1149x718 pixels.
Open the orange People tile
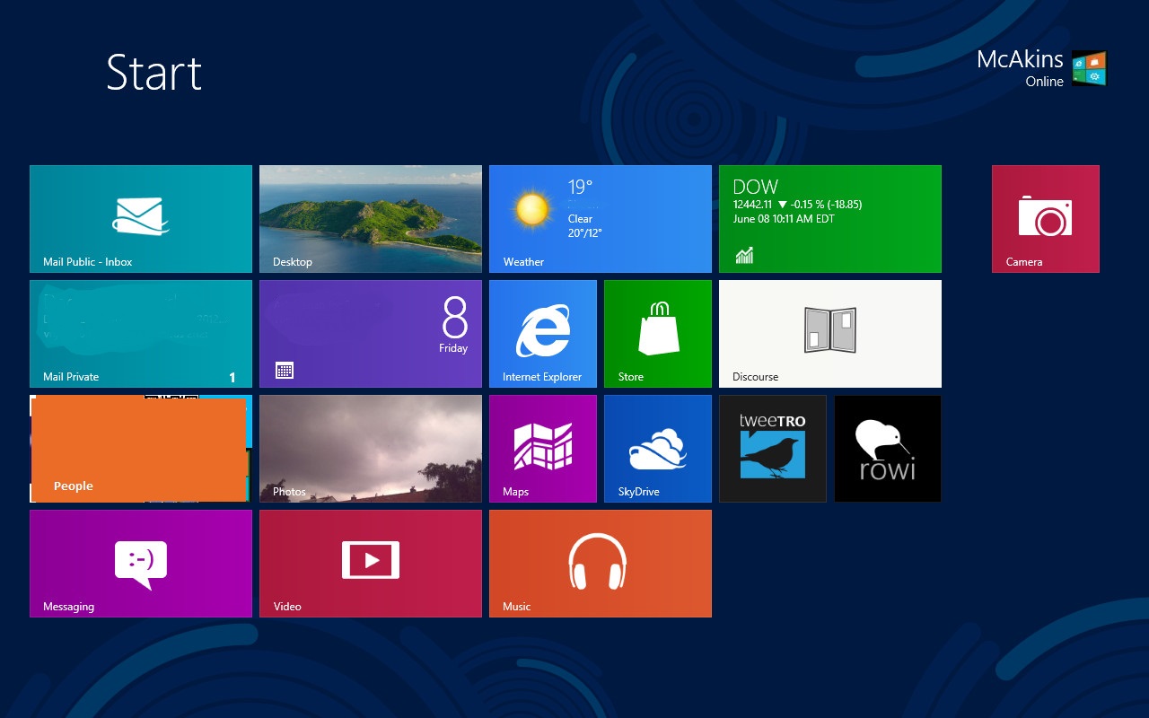click(139, 449)
